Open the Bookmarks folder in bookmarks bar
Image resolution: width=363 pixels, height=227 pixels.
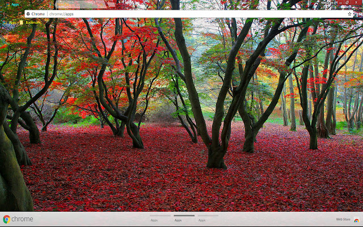[x=31, y=23]
